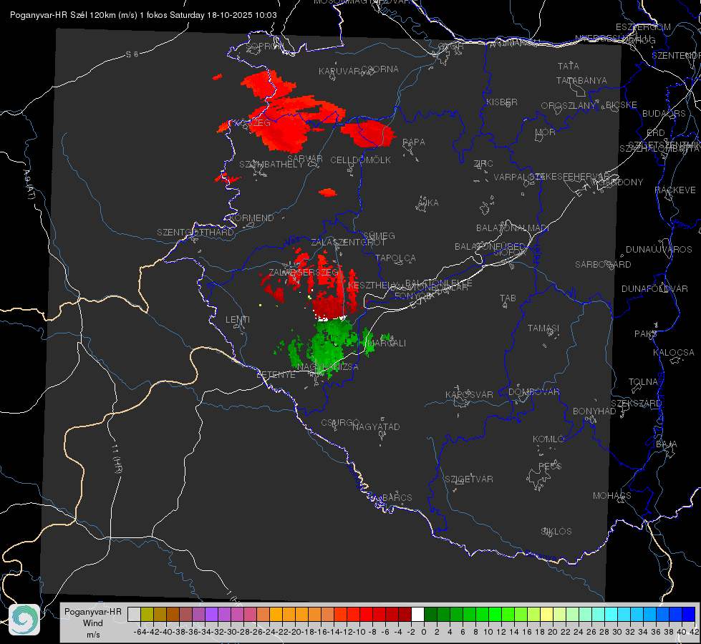701x644 pixels.
Task: Click the small red echo south of Celldömölk
Action: [x=328, y=192]
